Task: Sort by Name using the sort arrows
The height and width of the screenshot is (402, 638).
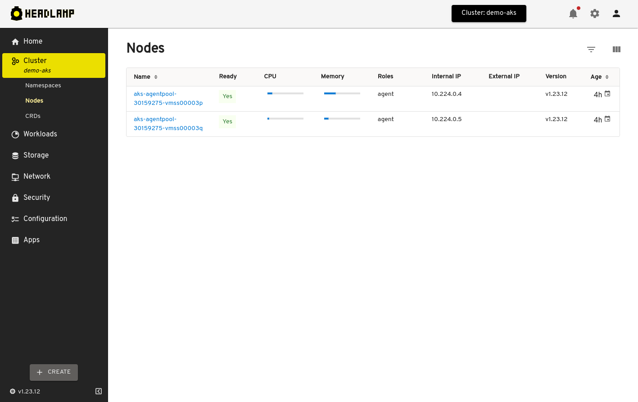Action: (x=156, y=77)
